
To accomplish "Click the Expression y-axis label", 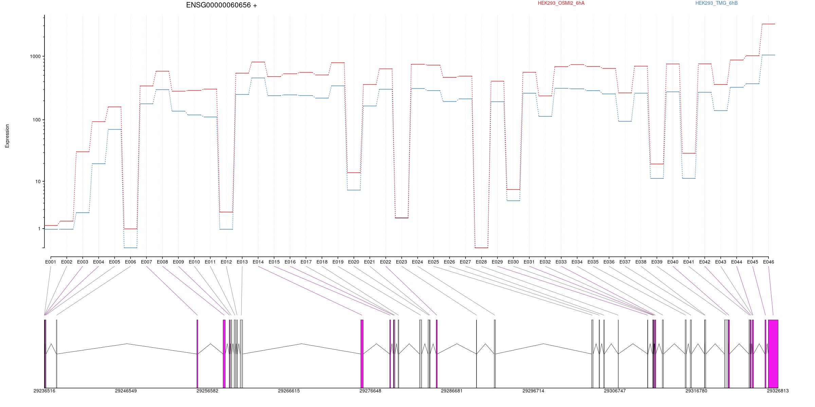I will [x=7, y=136].
